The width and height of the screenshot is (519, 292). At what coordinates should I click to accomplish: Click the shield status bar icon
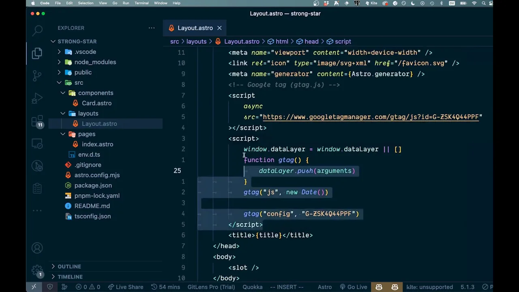[x=50, y=287]
